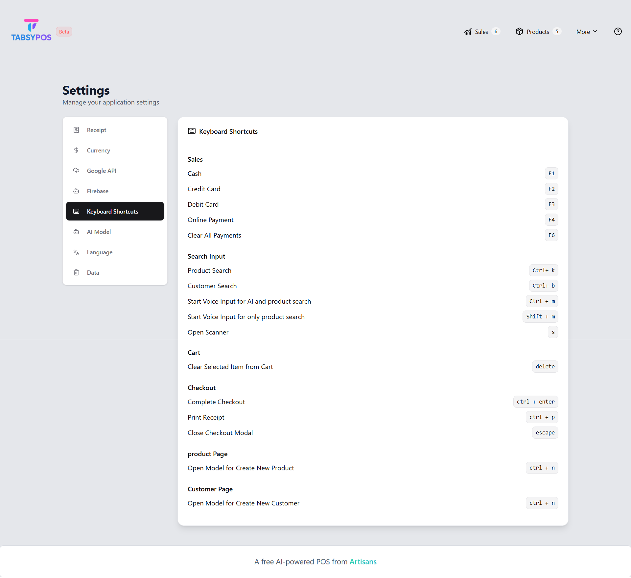Open Google API settings
631x578 pixels.
click(115, 171)
